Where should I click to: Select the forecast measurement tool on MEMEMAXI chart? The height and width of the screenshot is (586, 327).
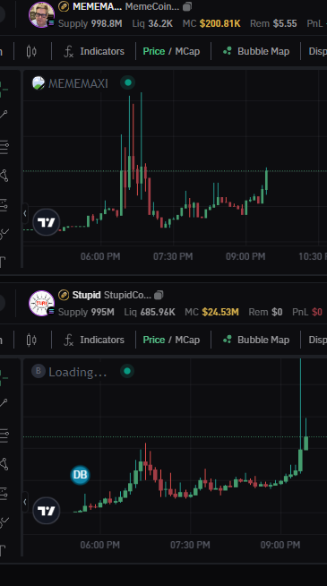coord(4,205)
